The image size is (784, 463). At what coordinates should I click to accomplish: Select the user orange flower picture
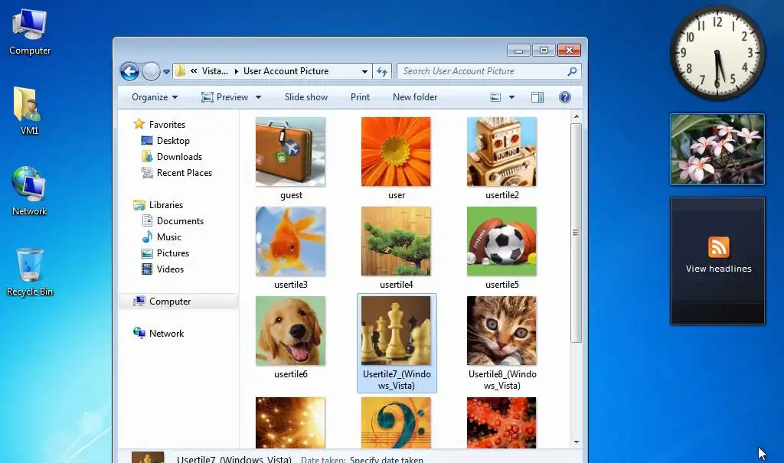coord(396,152)
